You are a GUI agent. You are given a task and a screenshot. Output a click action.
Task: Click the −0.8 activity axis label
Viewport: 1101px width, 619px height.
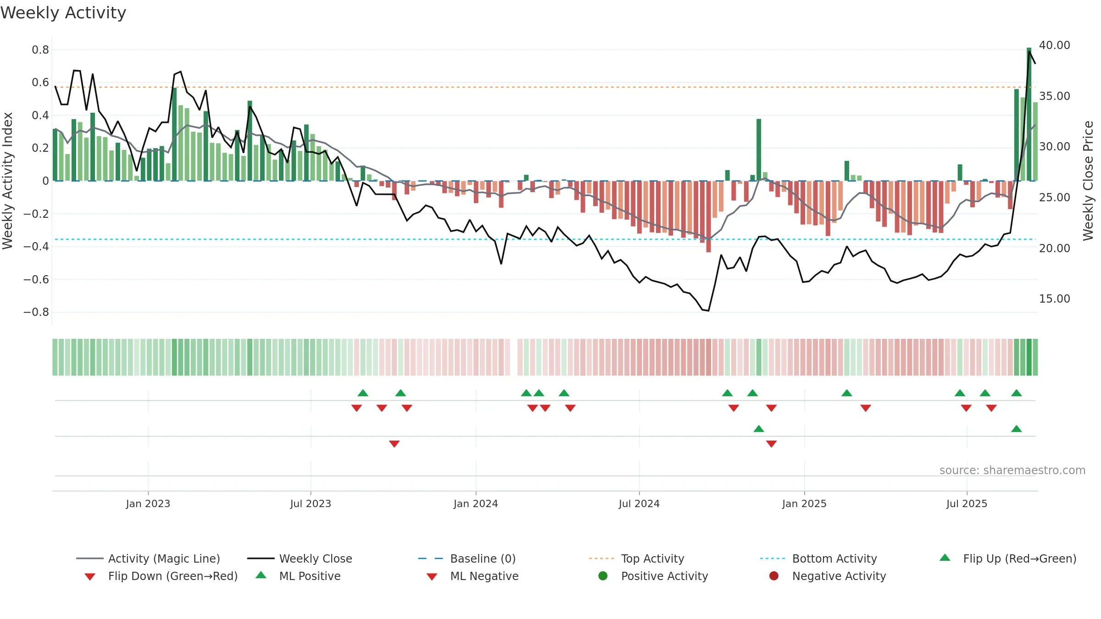pos(36,312)
